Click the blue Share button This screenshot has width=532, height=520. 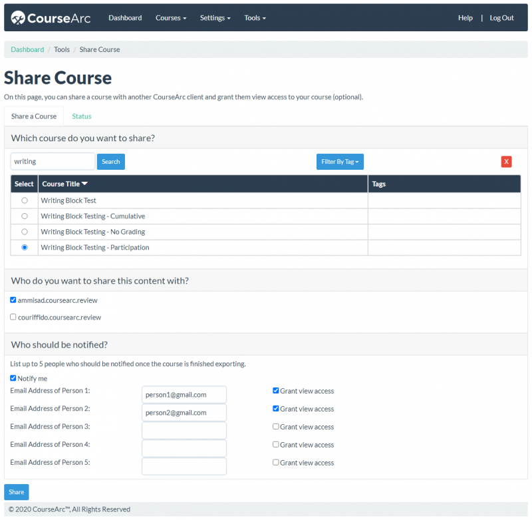click(16, 492)
